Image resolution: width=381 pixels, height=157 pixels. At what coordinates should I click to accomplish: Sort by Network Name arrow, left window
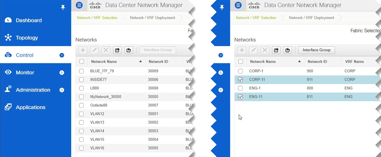pyautogui.click(x=140, y=62)
